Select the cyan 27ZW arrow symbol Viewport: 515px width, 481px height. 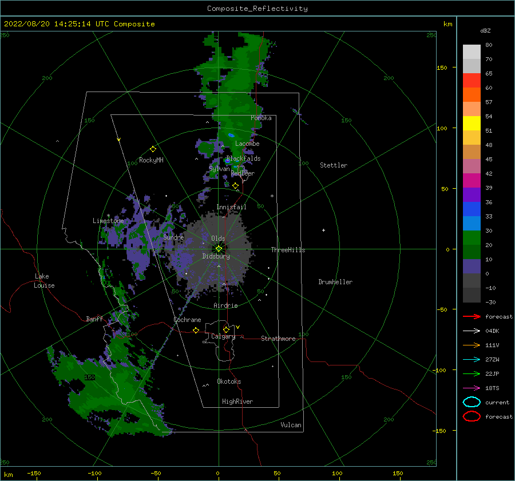click(x=472, y=359)
